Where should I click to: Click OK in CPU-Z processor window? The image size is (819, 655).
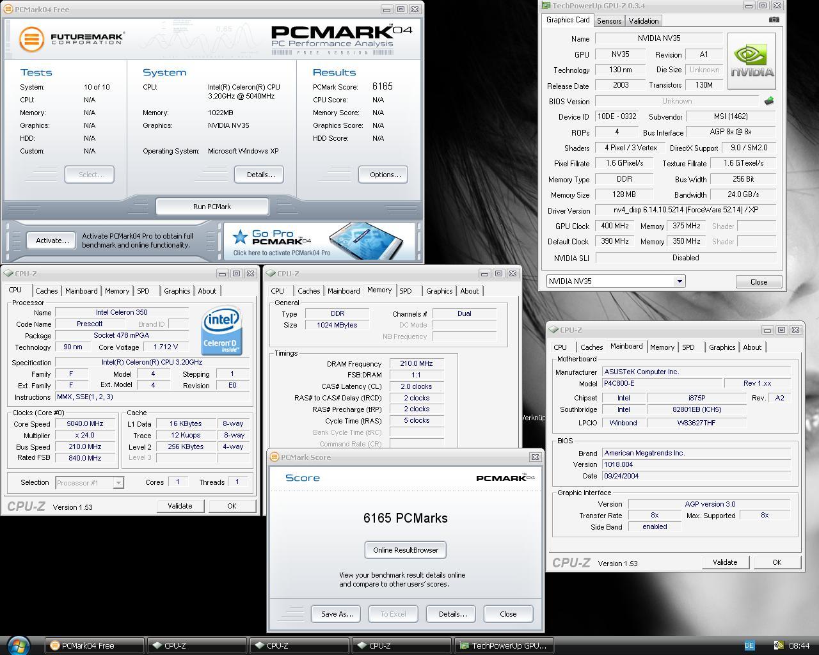pyautogui.click(x=232, y=506)
